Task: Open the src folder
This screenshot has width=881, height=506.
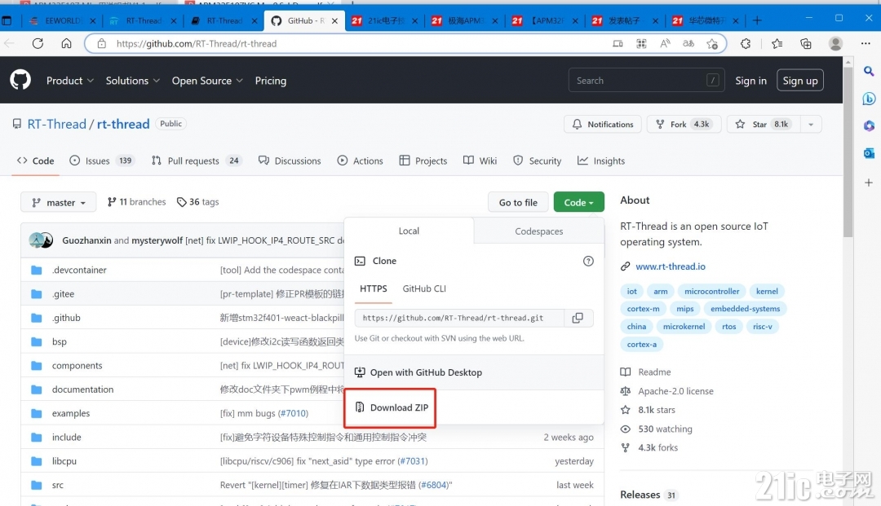Action: [57, 485]
